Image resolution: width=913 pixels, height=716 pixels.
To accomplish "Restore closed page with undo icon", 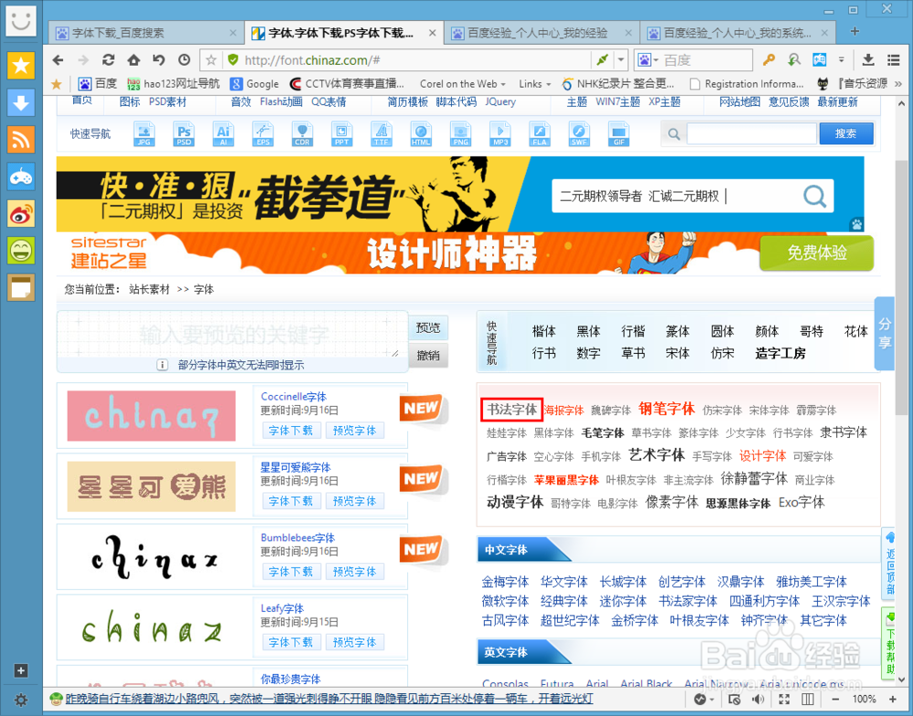I will pos(158,60).
